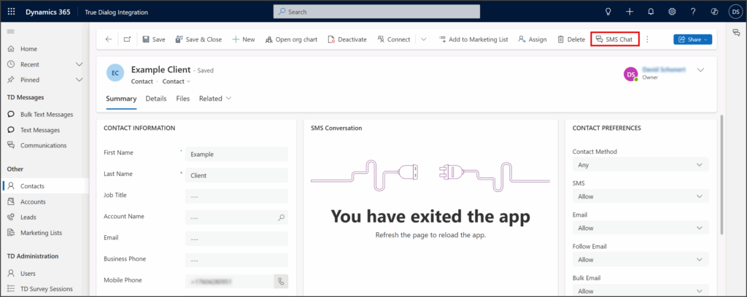Viewport: 747px width, 297px height.
Task: Click the EC contact avatar
Action: click(x=115, y=73)
